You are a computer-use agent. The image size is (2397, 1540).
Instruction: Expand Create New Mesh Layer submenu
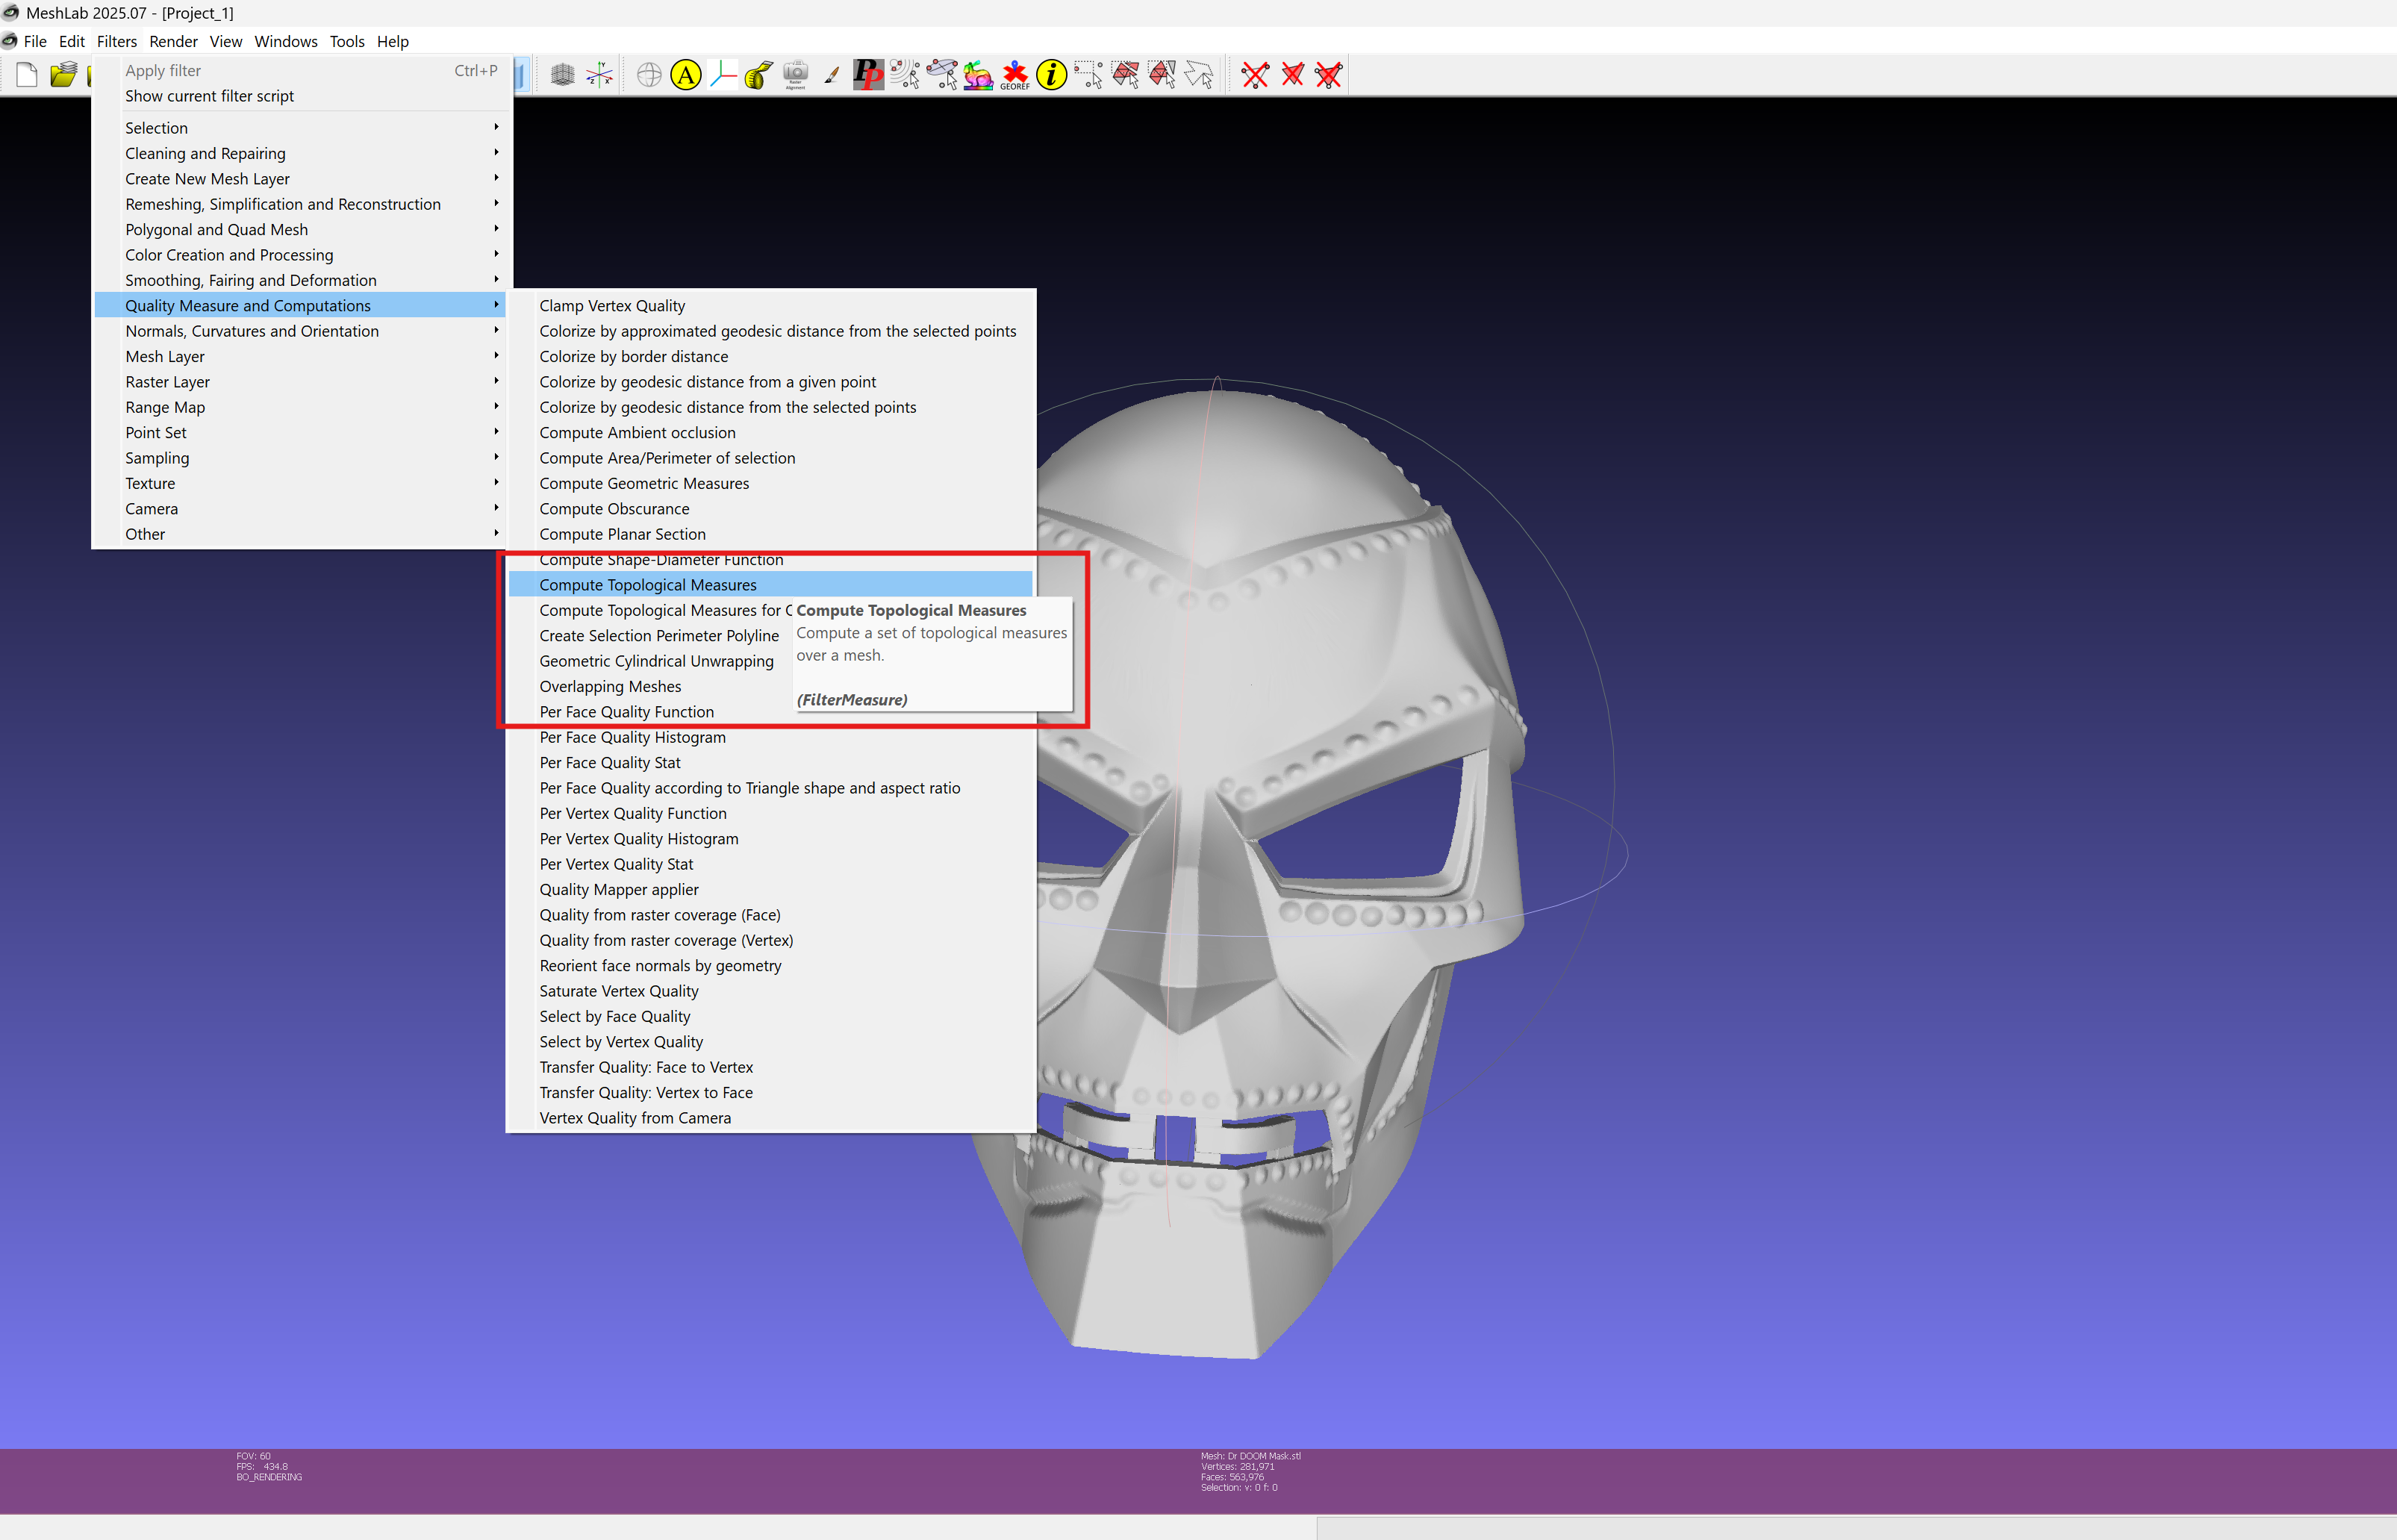tap(300, 179)
